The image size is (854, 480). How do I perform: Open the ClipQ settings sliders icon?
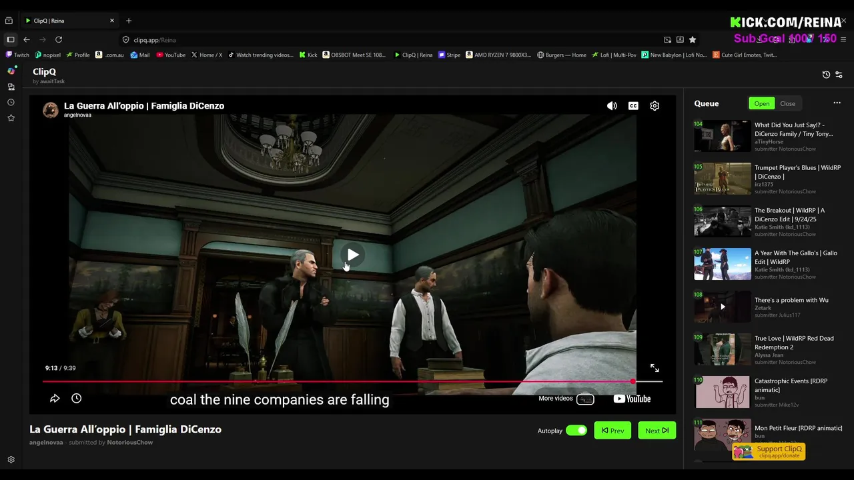(x=839, y=75)
